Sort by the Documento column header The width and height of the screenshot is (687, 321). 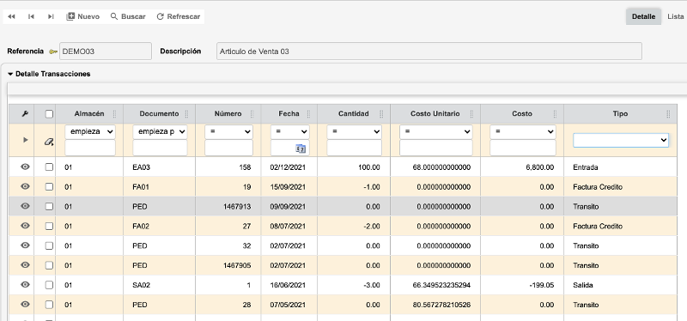pos(159,114)
